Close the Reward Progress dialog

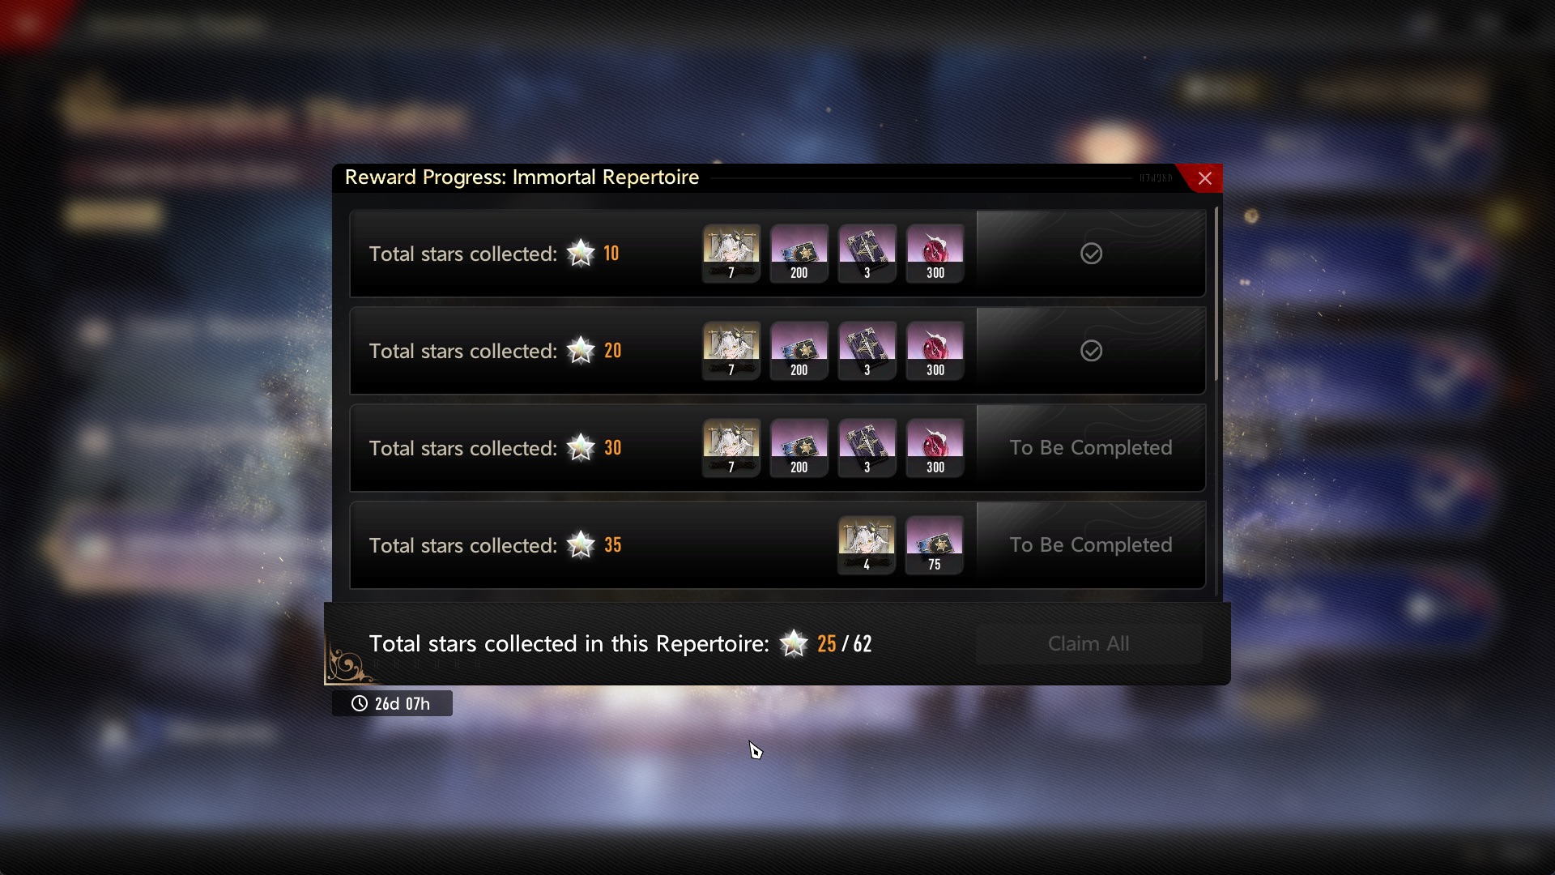click(x=1204, y=178)
